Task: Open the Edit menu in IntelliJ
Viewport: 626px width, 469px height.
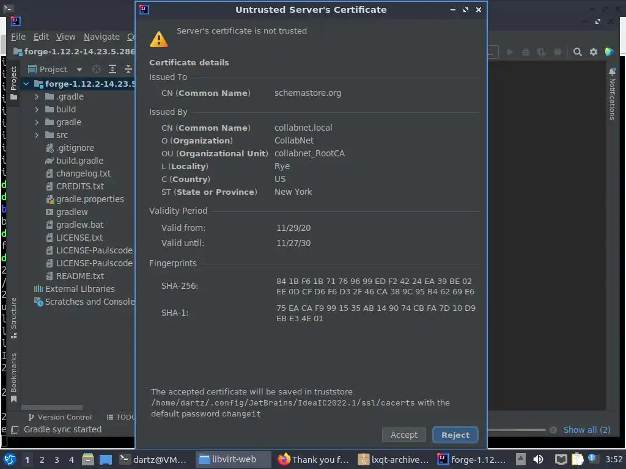Action: point(41,37)
